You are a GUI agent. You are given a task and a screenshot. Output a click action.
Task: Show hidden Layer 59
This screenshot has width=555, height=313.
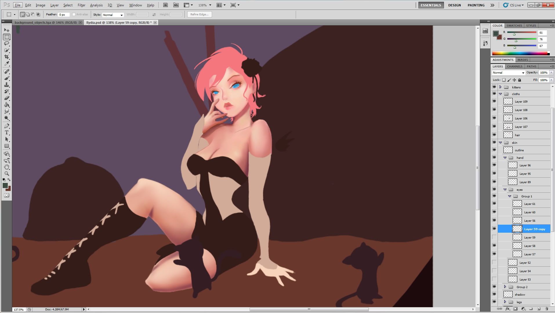click(494, 237)
